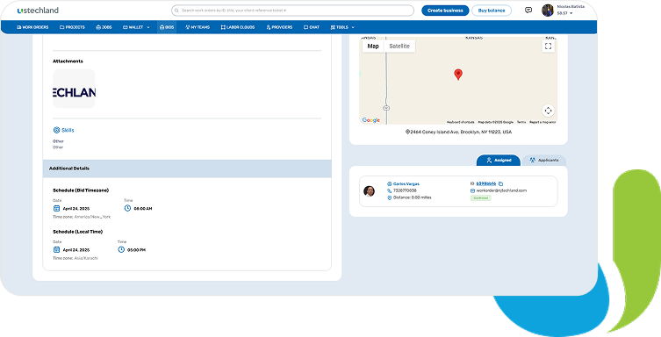
Task: Focus the work order search field
Action: [292, 11]
